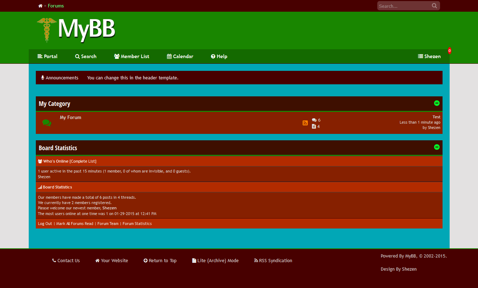Click the My Forum speech bubbles icon
Screen dimensions: 478x288
click(46, 123)
